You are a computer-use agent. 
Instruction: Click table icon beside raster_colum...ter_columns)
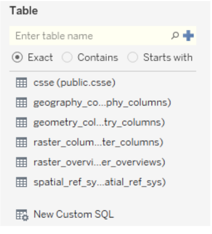tap(22, 142)
